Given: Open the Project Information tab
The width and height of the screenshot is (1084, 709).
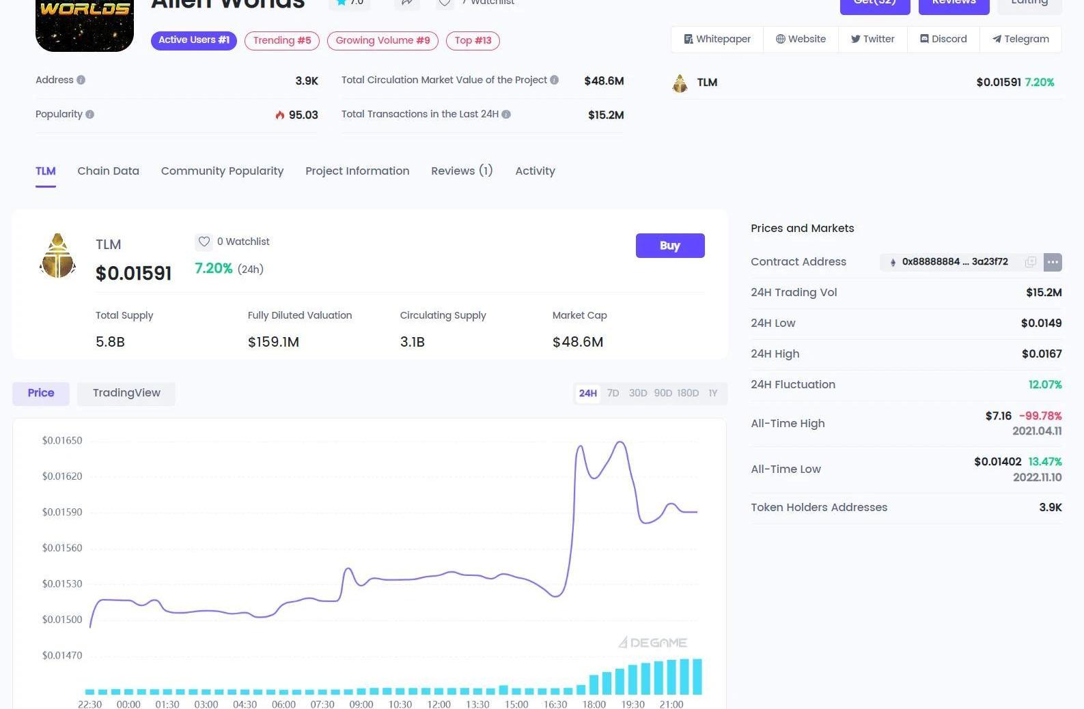Looking at the screenshot, I should [357, 171].
